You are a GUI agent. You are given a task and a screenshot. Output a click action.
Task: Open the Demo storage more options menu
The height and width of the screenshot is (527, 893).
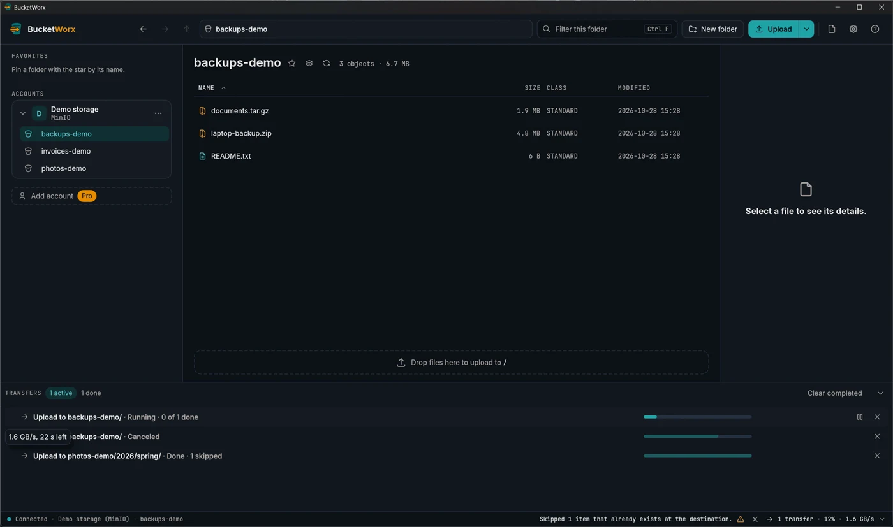[158, 113]
